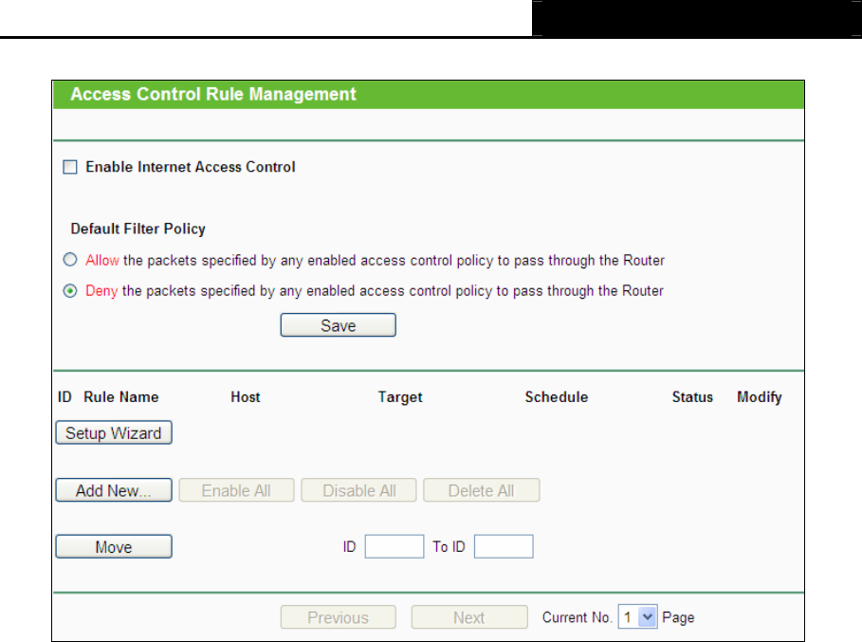Focus the To ID input field
The image size is (862, 642).
tap(504, 546)
